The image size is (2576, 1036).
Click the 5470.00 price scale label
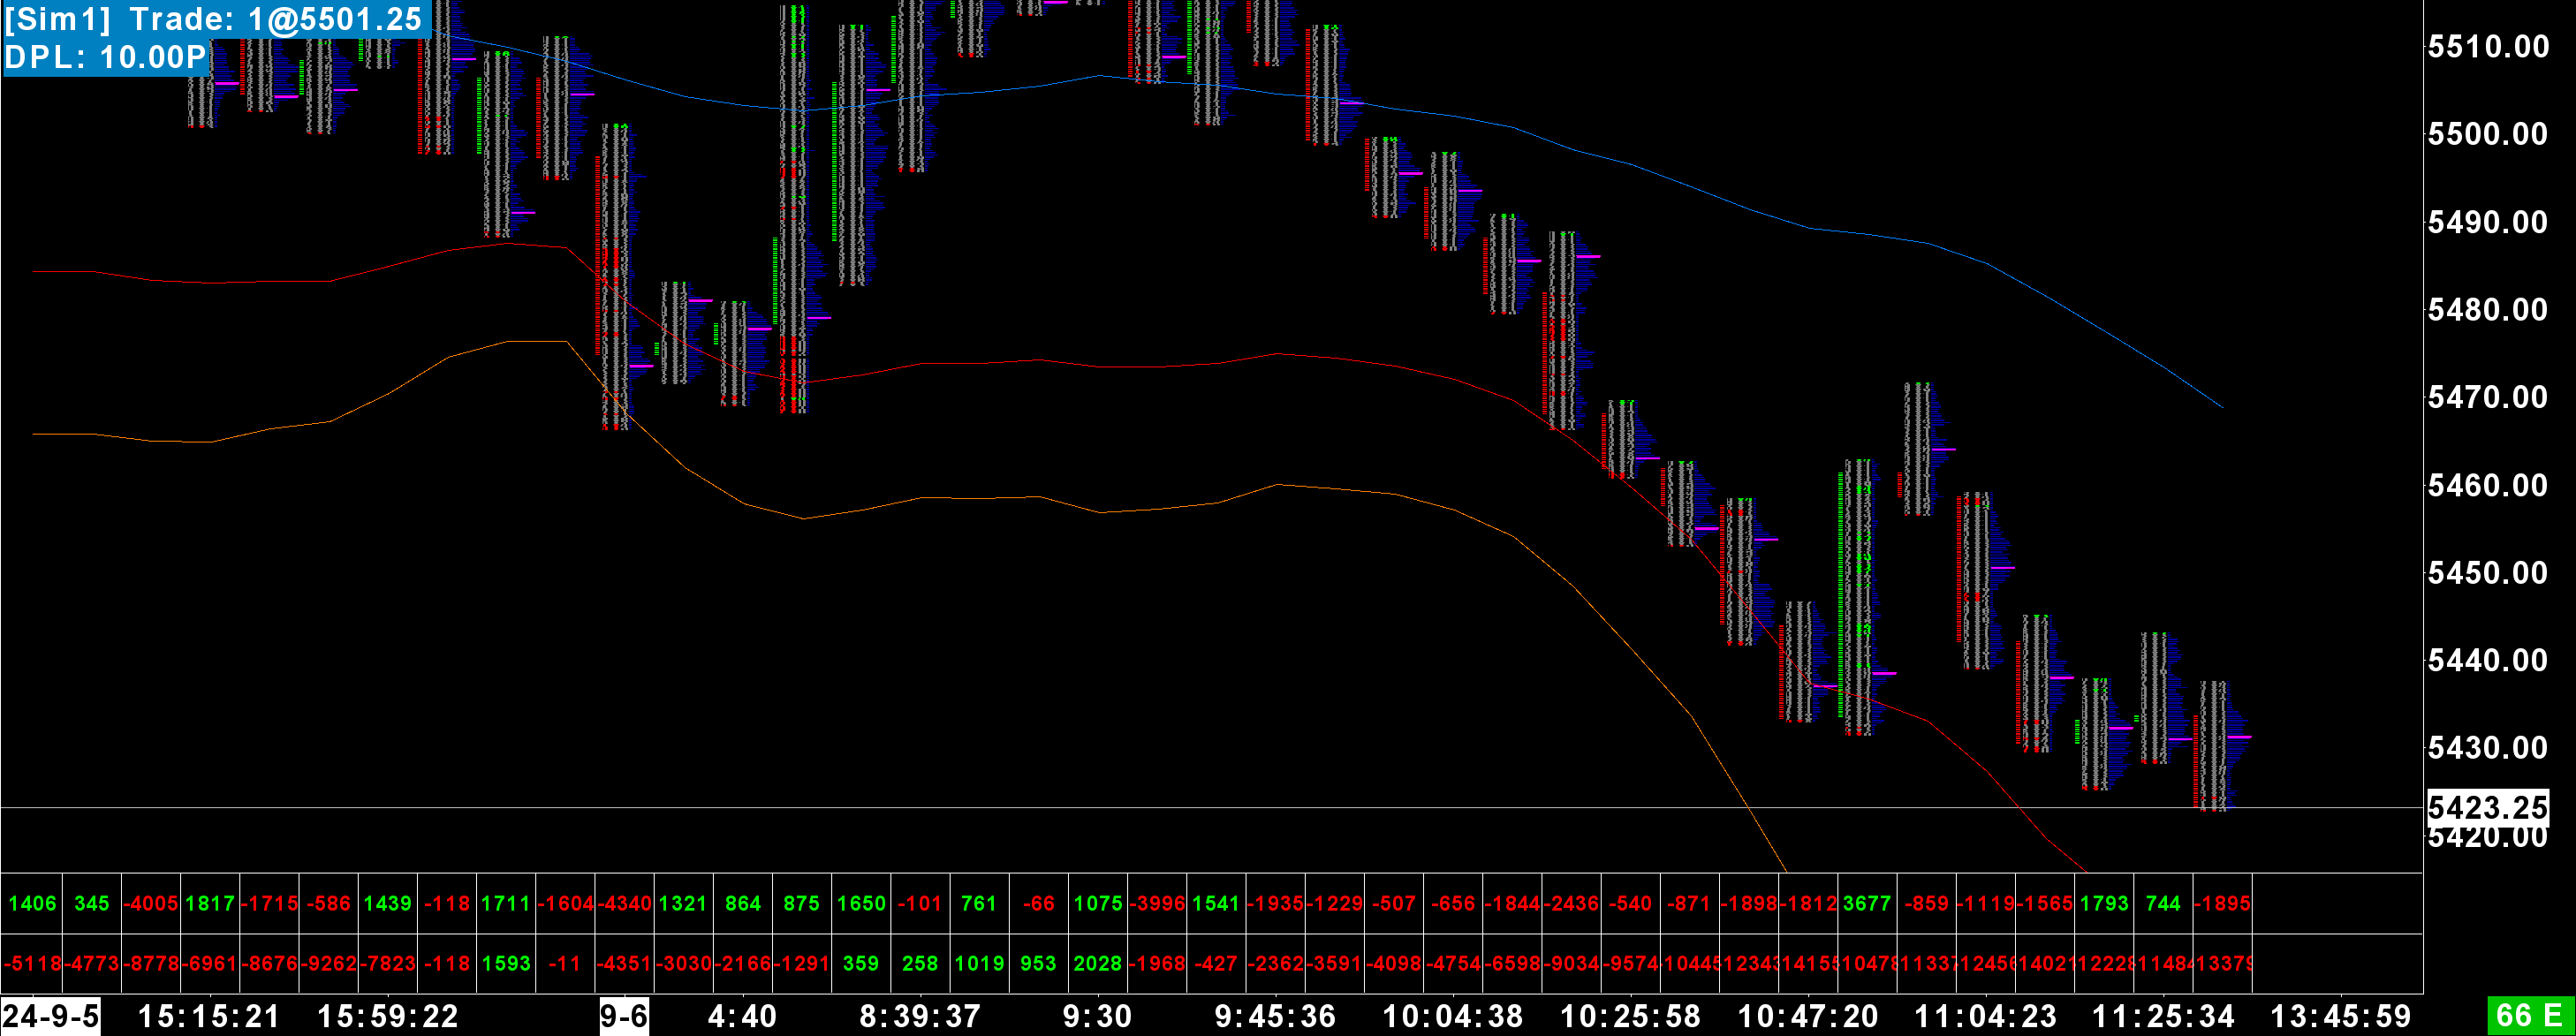point(2487,397)
